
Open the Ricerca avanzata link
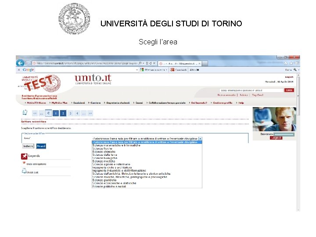[x=226, y=95]
